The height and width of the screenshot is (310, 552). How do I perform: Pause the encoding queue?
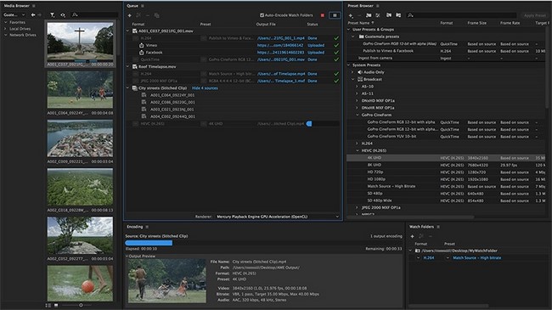335,15
